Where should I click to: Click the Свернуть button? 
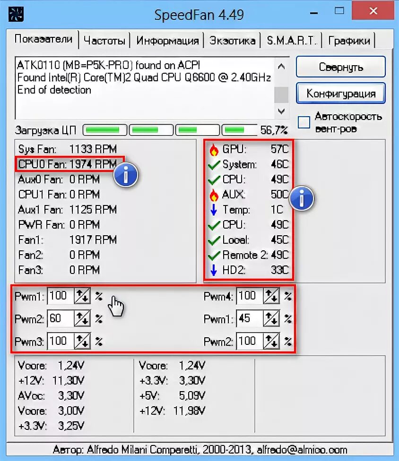(341, 67)
